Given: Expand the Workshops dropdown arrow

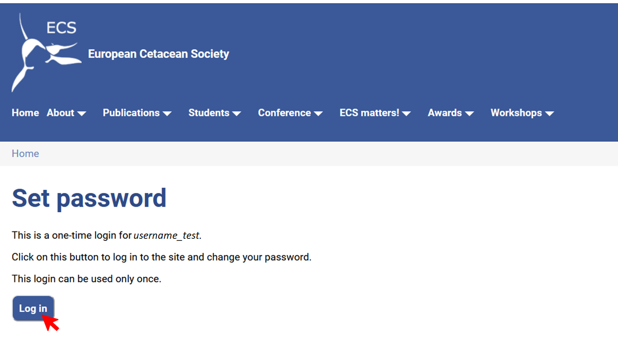Looking at the screenshot, I should [x=550, y=114].
